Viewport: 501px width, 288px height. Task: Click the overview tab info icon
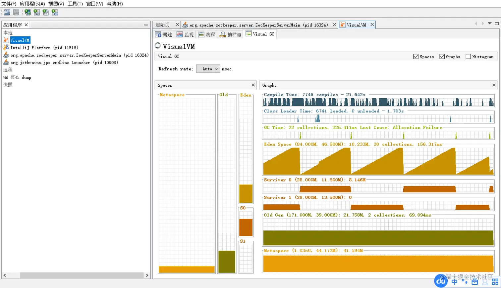tap(158, 34)
